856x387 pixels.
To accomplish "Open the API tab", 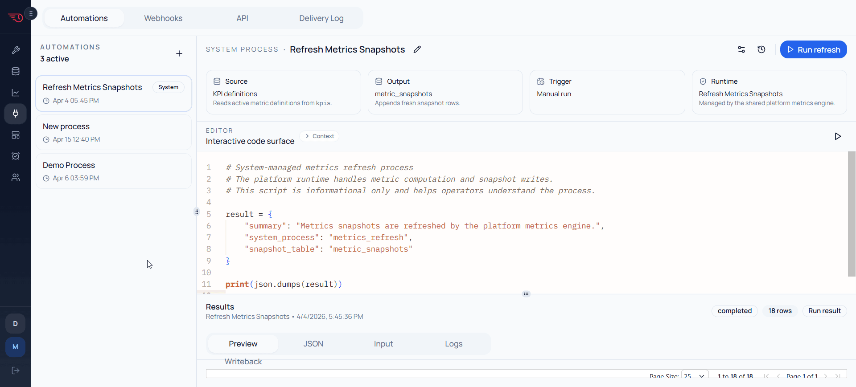I will (x=242, y=18).
